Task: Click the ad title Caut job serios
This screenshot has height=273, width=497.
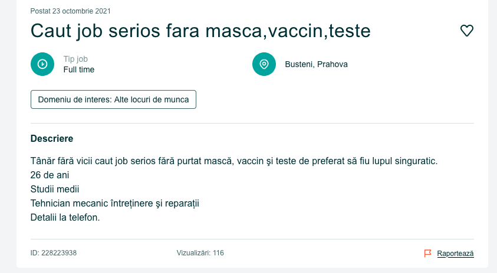Action: coord(200,31)
